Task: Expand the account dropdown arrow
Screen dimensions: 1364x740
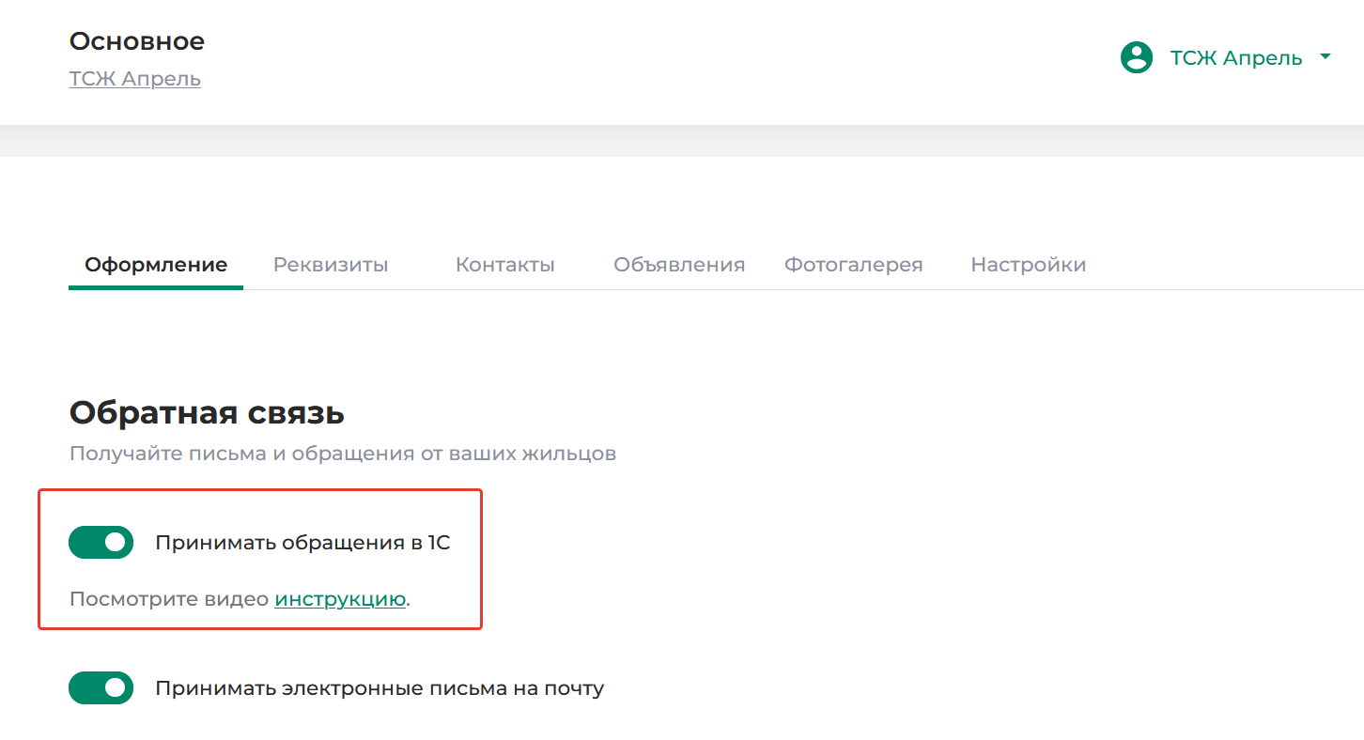Action: (1325, 57)
